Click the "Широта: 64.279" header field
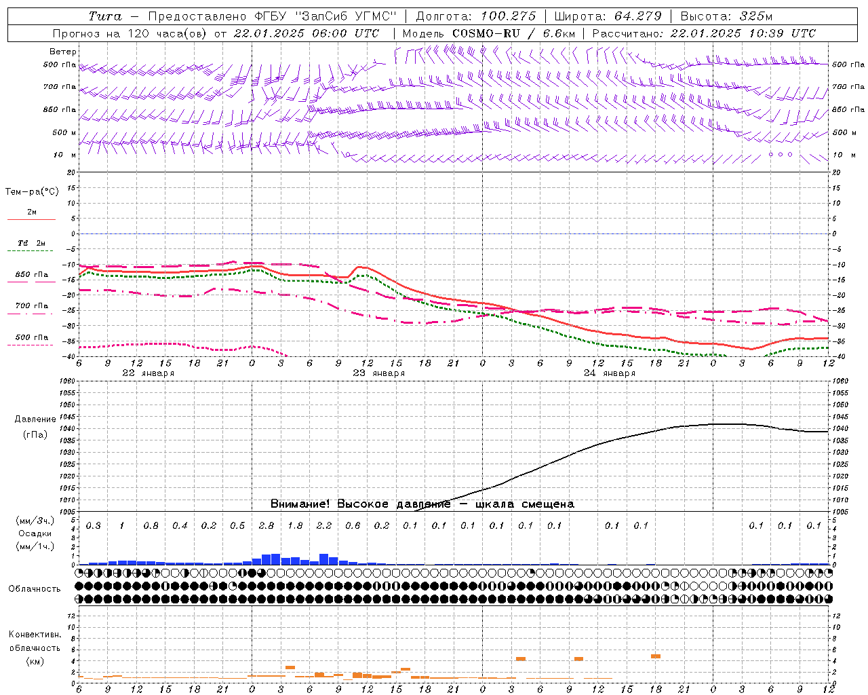Image resolution: width=868 pixels, height=695 pixels. (x=608, y=16)
